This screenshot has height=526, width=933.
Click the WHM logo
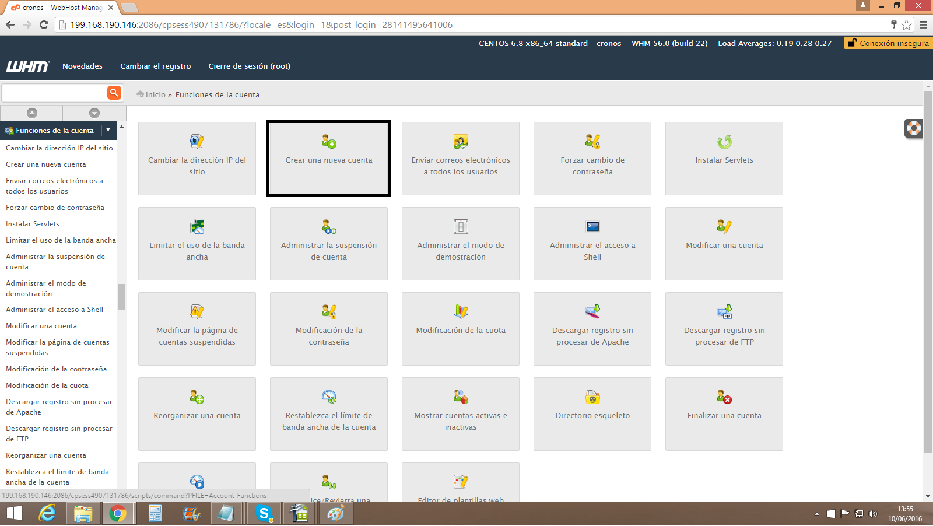pyautogui.click(x=27, y=66)
